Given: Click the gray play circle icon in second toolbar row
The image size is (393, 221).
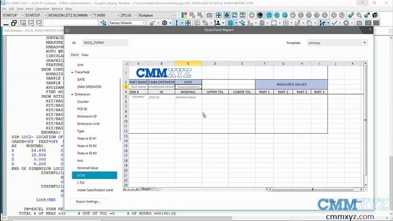Looking at the screenshot, I should [346, 23].
